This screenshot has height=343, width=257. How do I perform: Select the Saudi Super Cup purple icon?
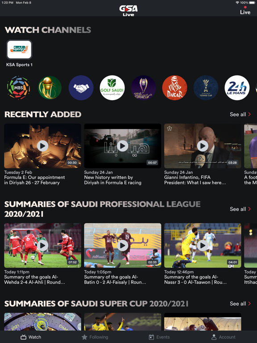tap(143, 88)
